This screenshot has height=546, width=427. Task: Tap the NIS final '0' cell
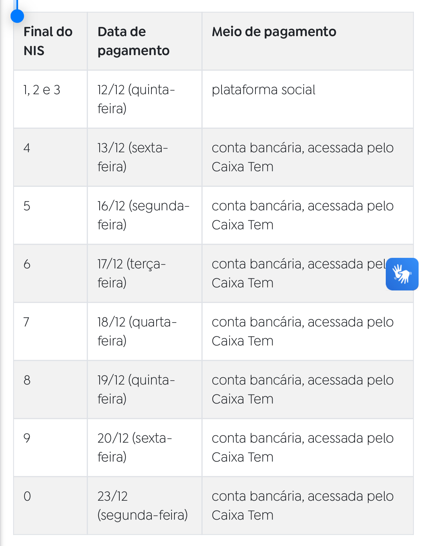tap(50, 505)
